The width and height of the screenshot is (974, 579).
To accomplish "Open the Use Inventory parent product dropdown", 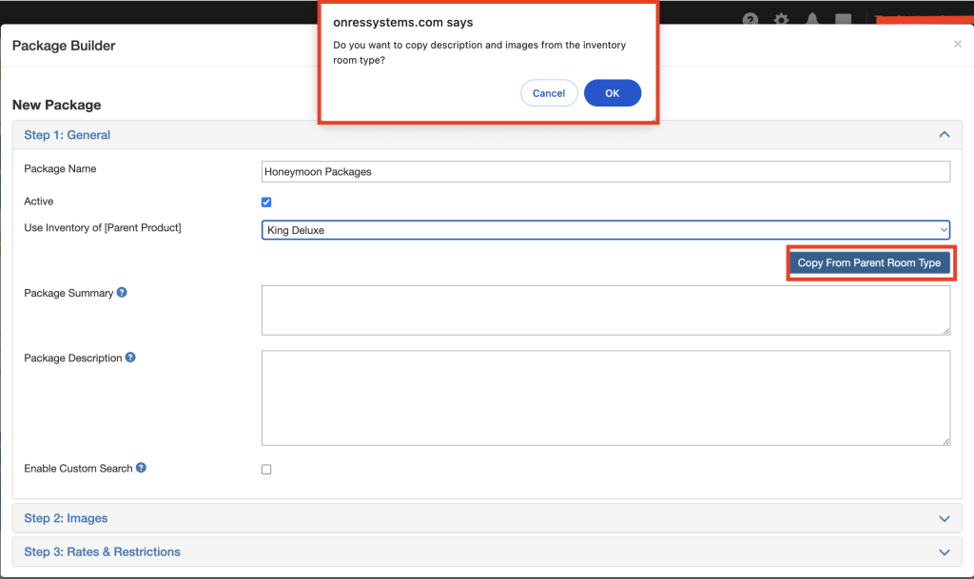I will coord(605,230).
